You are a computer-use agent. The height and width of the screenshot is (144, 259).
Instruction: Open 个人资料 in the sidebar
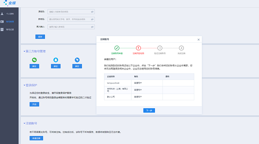pos(10,14)
